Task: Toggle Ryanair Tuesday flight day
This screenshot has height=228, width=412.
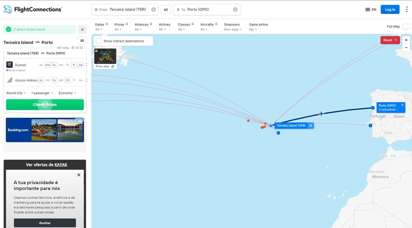Action: (54, 65)
